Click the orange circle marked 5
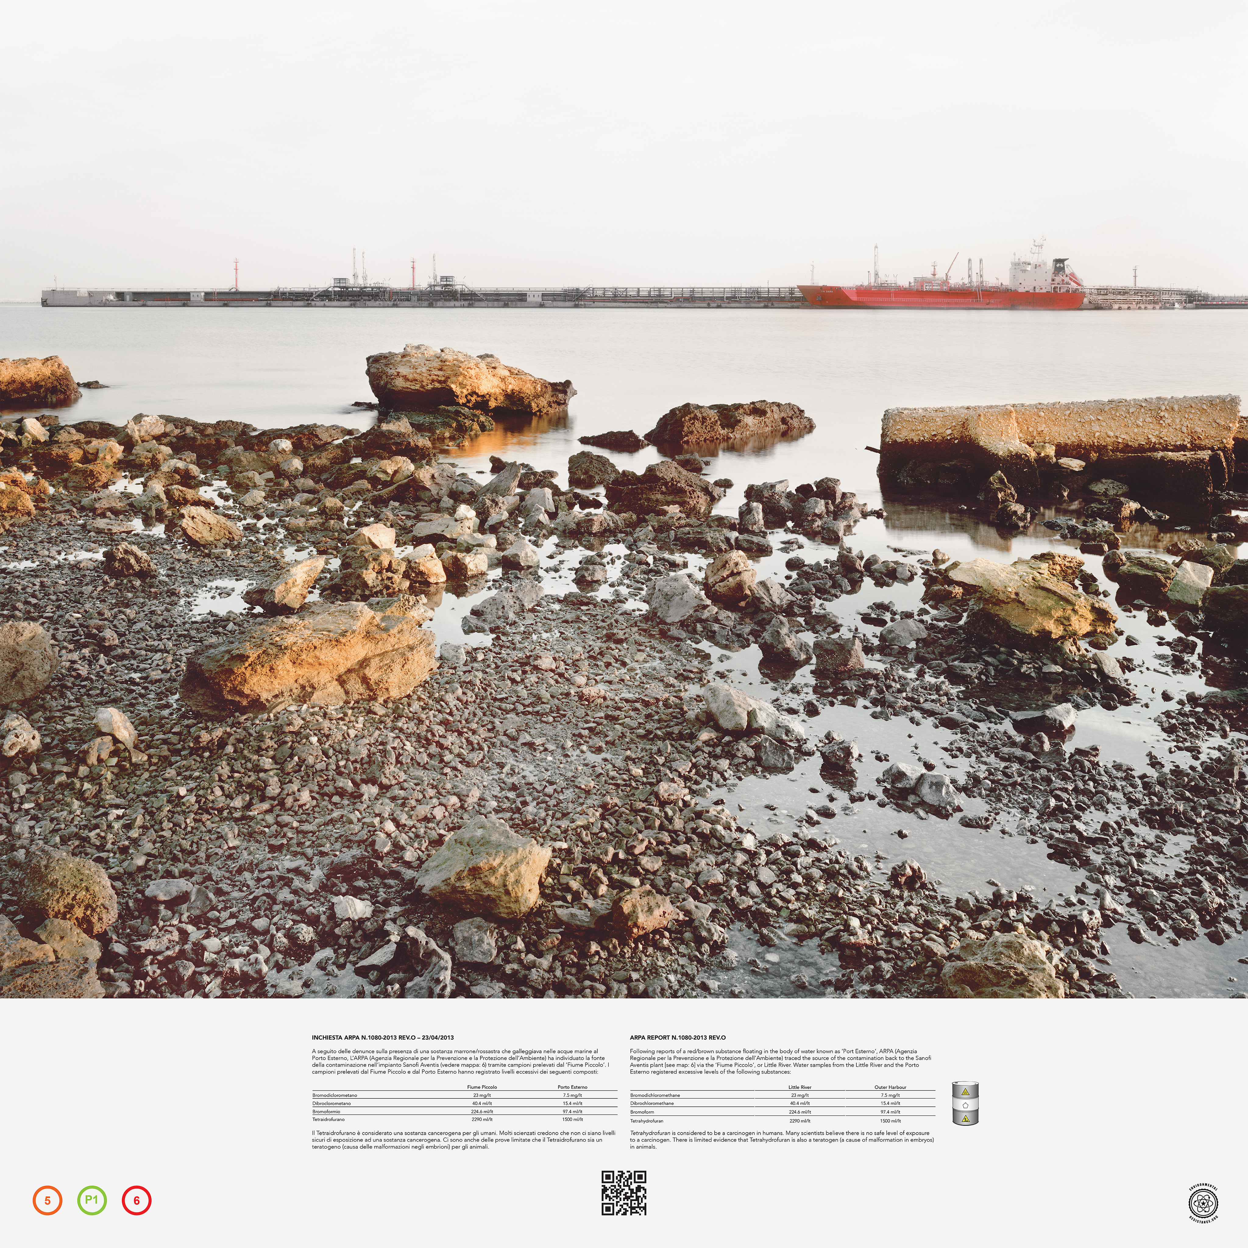This screenshot has height=1248, width=1248. point(47,1201)
